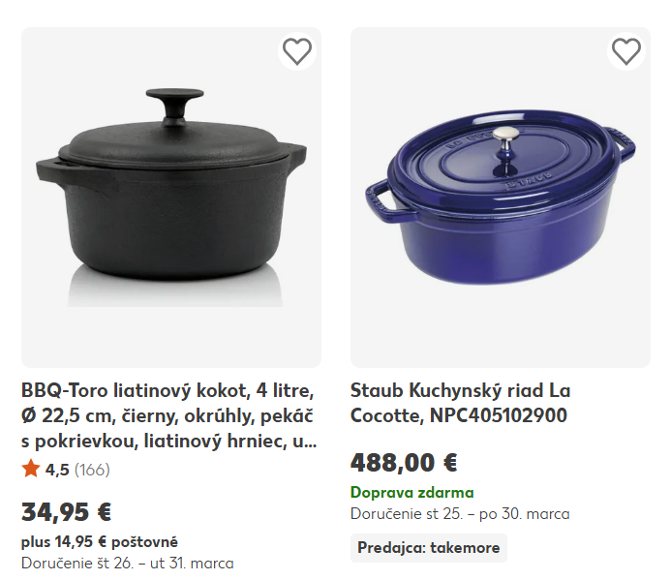Click the 488,00 € price
Viewport: 670px width, 580px height.
point(404,462)
